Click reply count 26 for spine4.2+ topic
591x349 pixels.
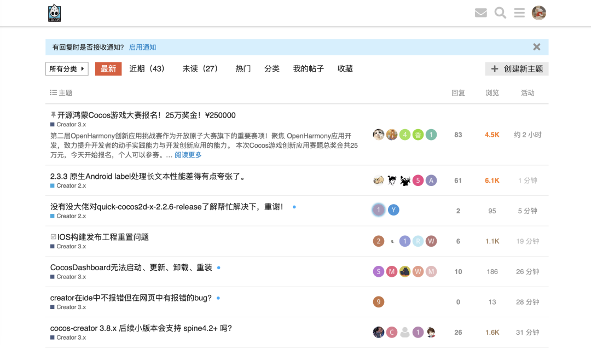[x=458, y=333]
